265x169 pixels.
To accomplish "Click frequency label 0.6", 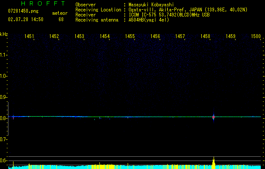I will 3,161.
